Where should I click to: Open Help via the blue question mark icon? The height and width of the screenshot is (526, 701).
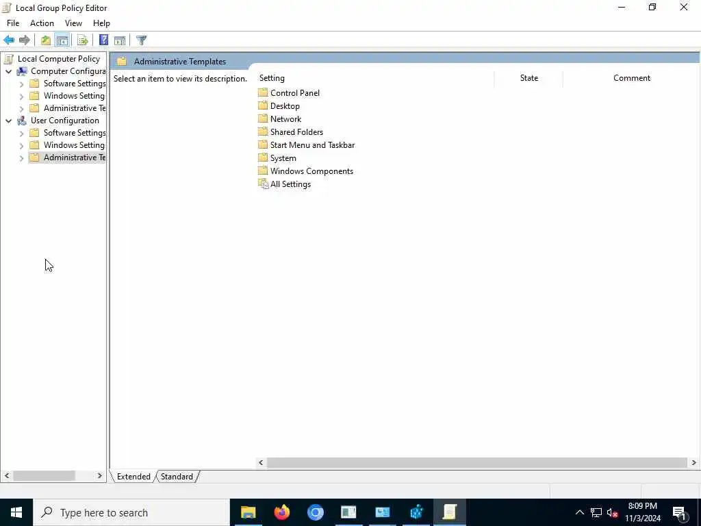[103, 40]
